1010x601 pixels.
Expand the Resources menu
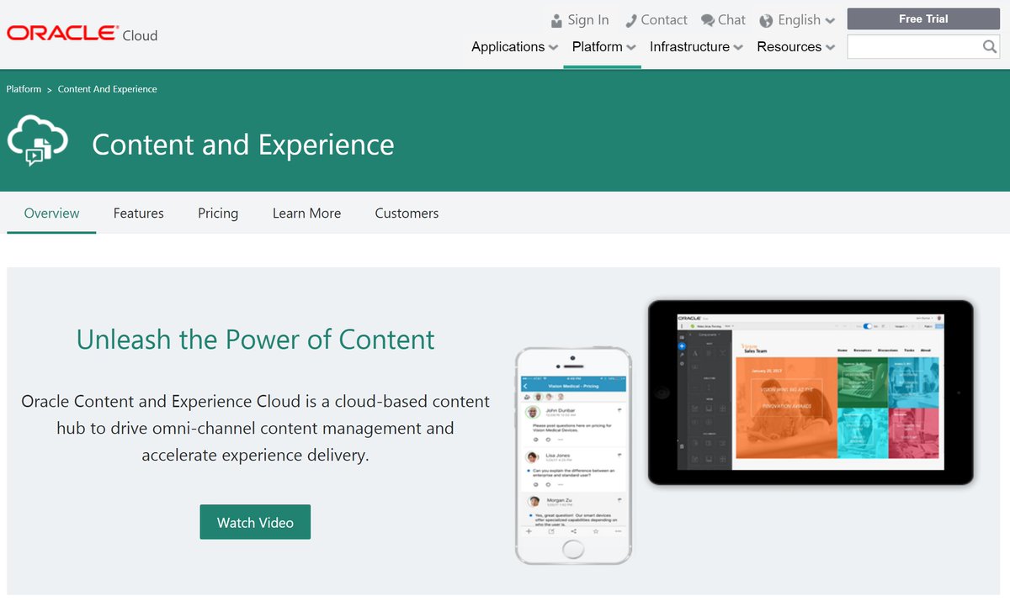pyautogui.click(x=795, y=47)
